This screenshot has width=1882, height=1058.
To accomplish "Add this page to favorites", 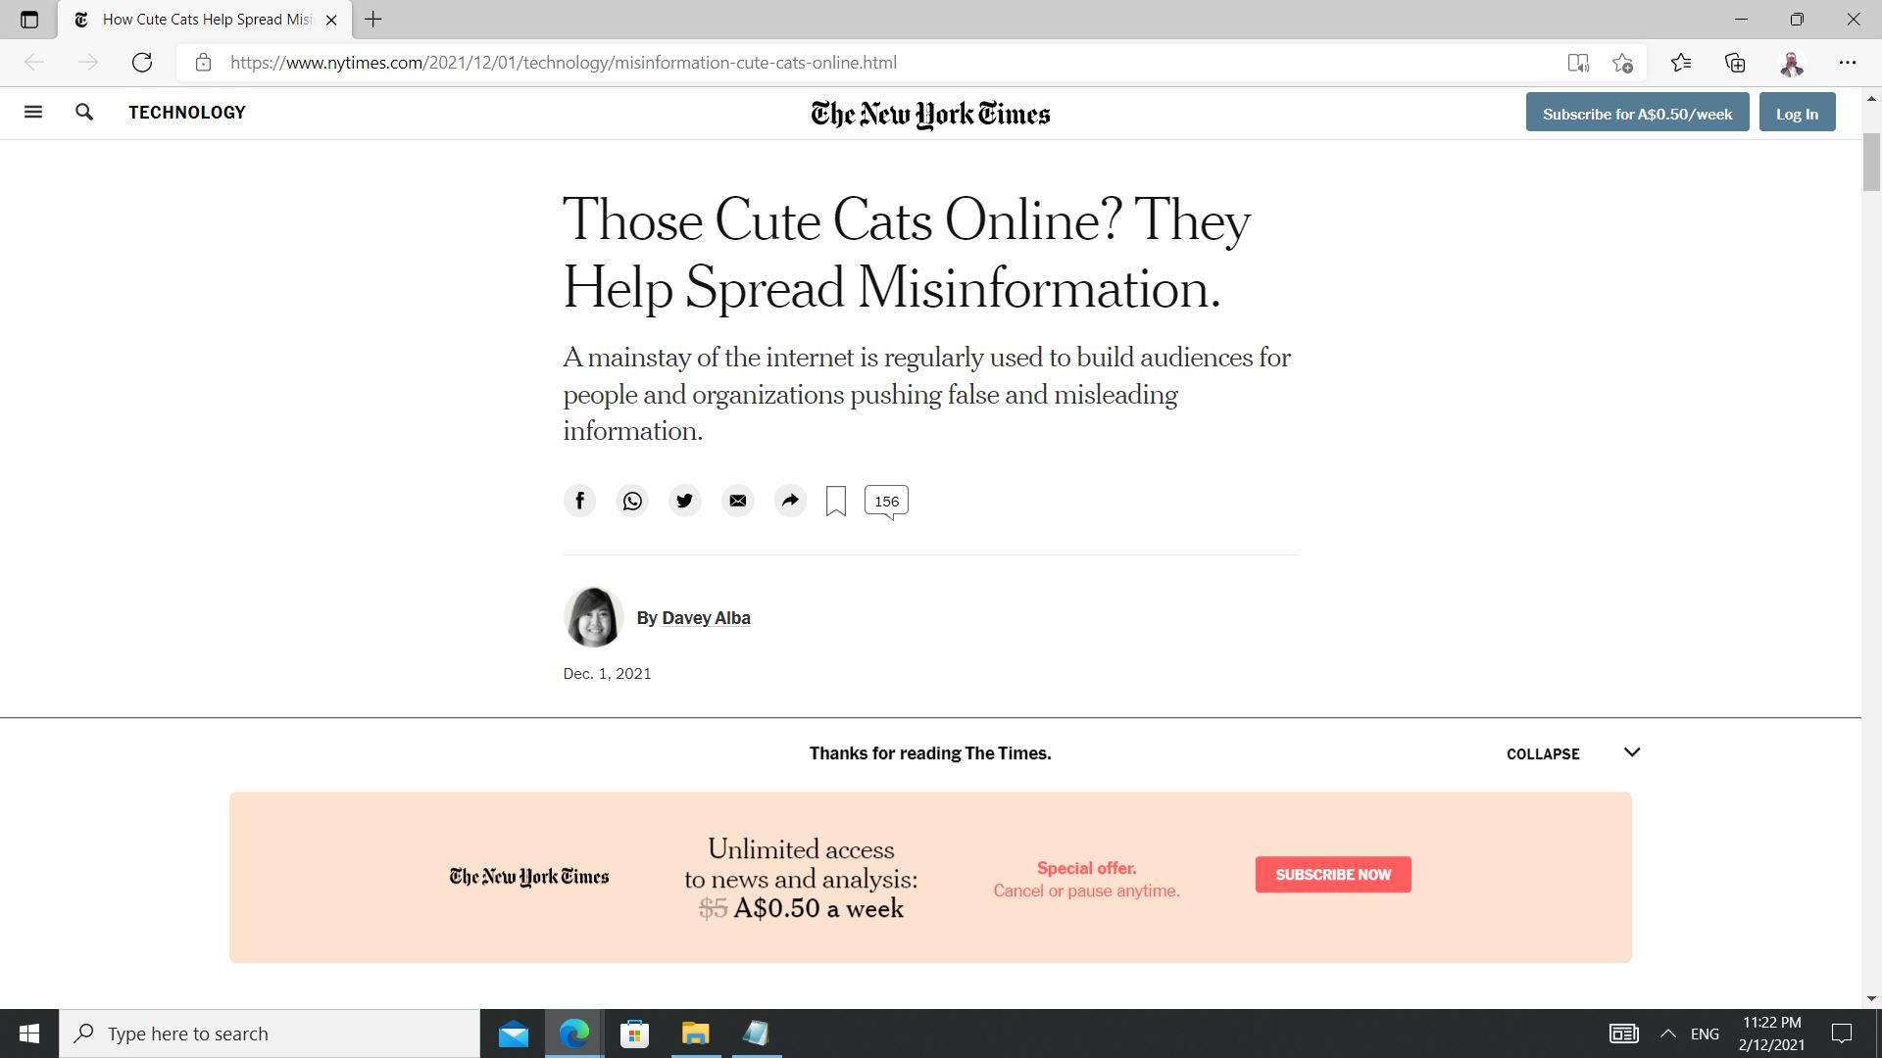I will [1622, 63].
